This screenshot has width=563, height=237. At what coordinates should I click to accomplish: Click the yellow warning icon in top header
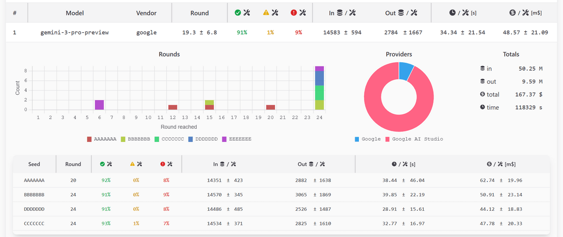[x=266, y=13]
